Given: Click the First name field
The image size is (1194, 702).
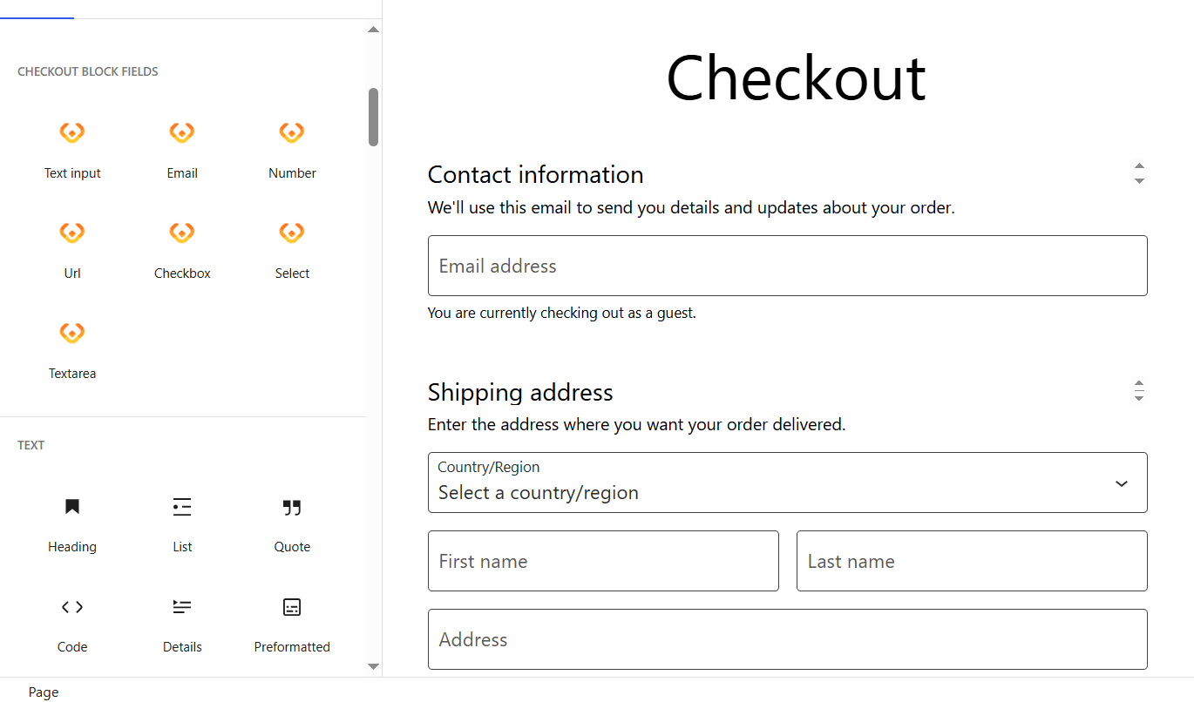Looking at the screenshot, I should coord(603,561).
